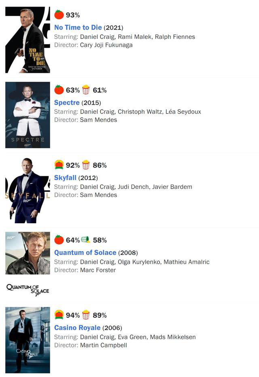Image resolution: width=259 pixels, height=377 pixels.
Task: Click the Quantum of Solace logo below the poster
Action: (x=28, y=290)
